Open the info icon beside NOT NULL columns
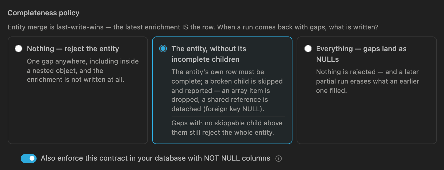444x170 pixels. 279,159
